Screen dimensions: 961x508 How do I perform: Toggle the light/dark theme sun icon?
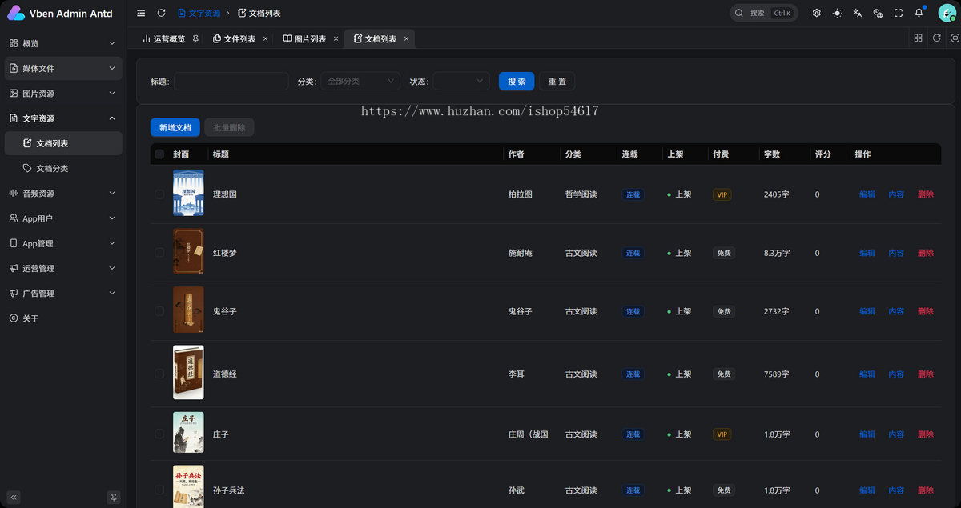pos(837,13)
